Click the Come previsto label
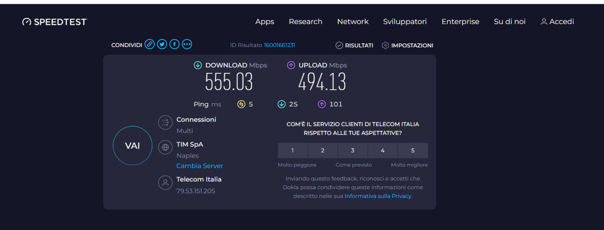 (354, 165)
